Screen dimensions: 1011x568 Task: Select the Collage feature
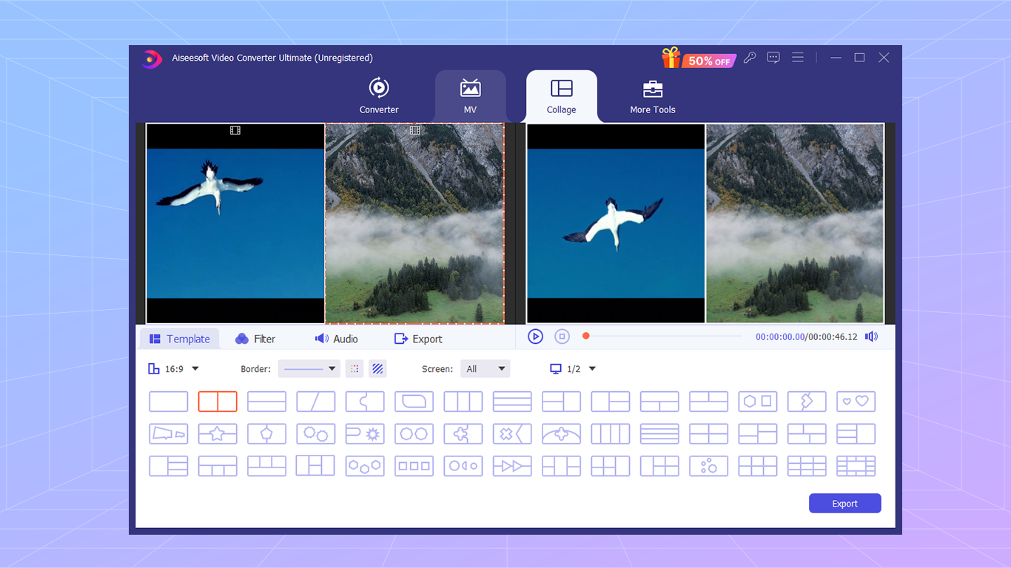[x=561, y=95]
